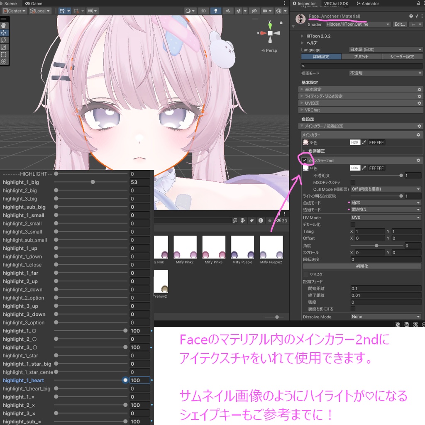425x425 pixels.
Task: Mute scene audio using the speaker icon
Action: coord(227,10)
